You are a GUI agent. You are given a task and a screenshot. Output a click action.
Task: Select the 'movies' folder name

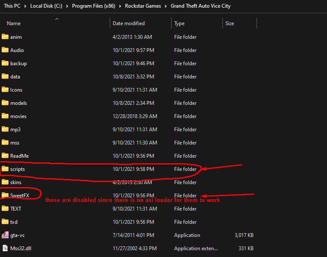(x=18, y=116)
